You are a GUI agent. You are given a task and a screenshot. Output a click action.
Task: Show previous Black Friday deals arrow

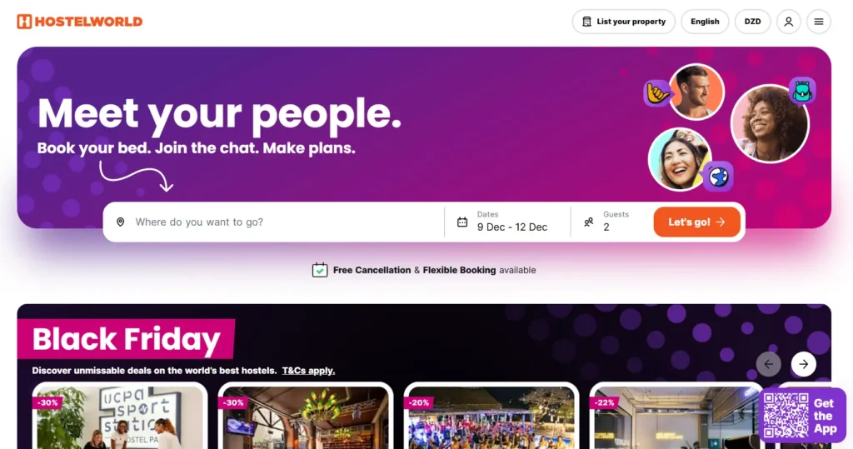(x=769, y=364)
